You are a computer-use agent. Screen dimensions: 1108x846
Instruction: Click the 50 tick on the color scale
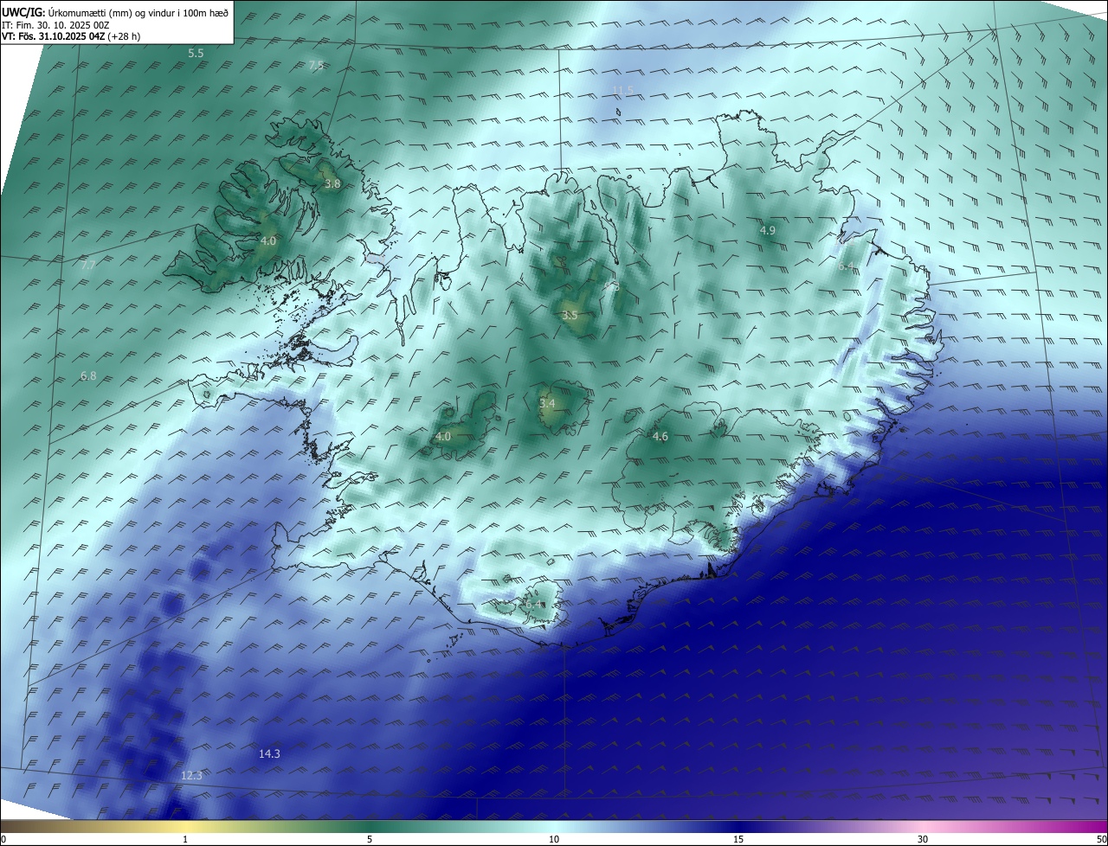tap(1101, 839)
